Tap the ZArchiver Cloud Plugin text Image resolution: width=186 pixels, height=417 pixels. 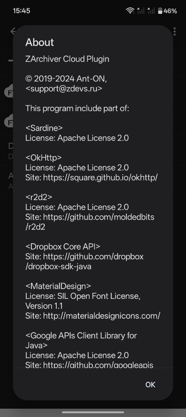tap(67, 59)
